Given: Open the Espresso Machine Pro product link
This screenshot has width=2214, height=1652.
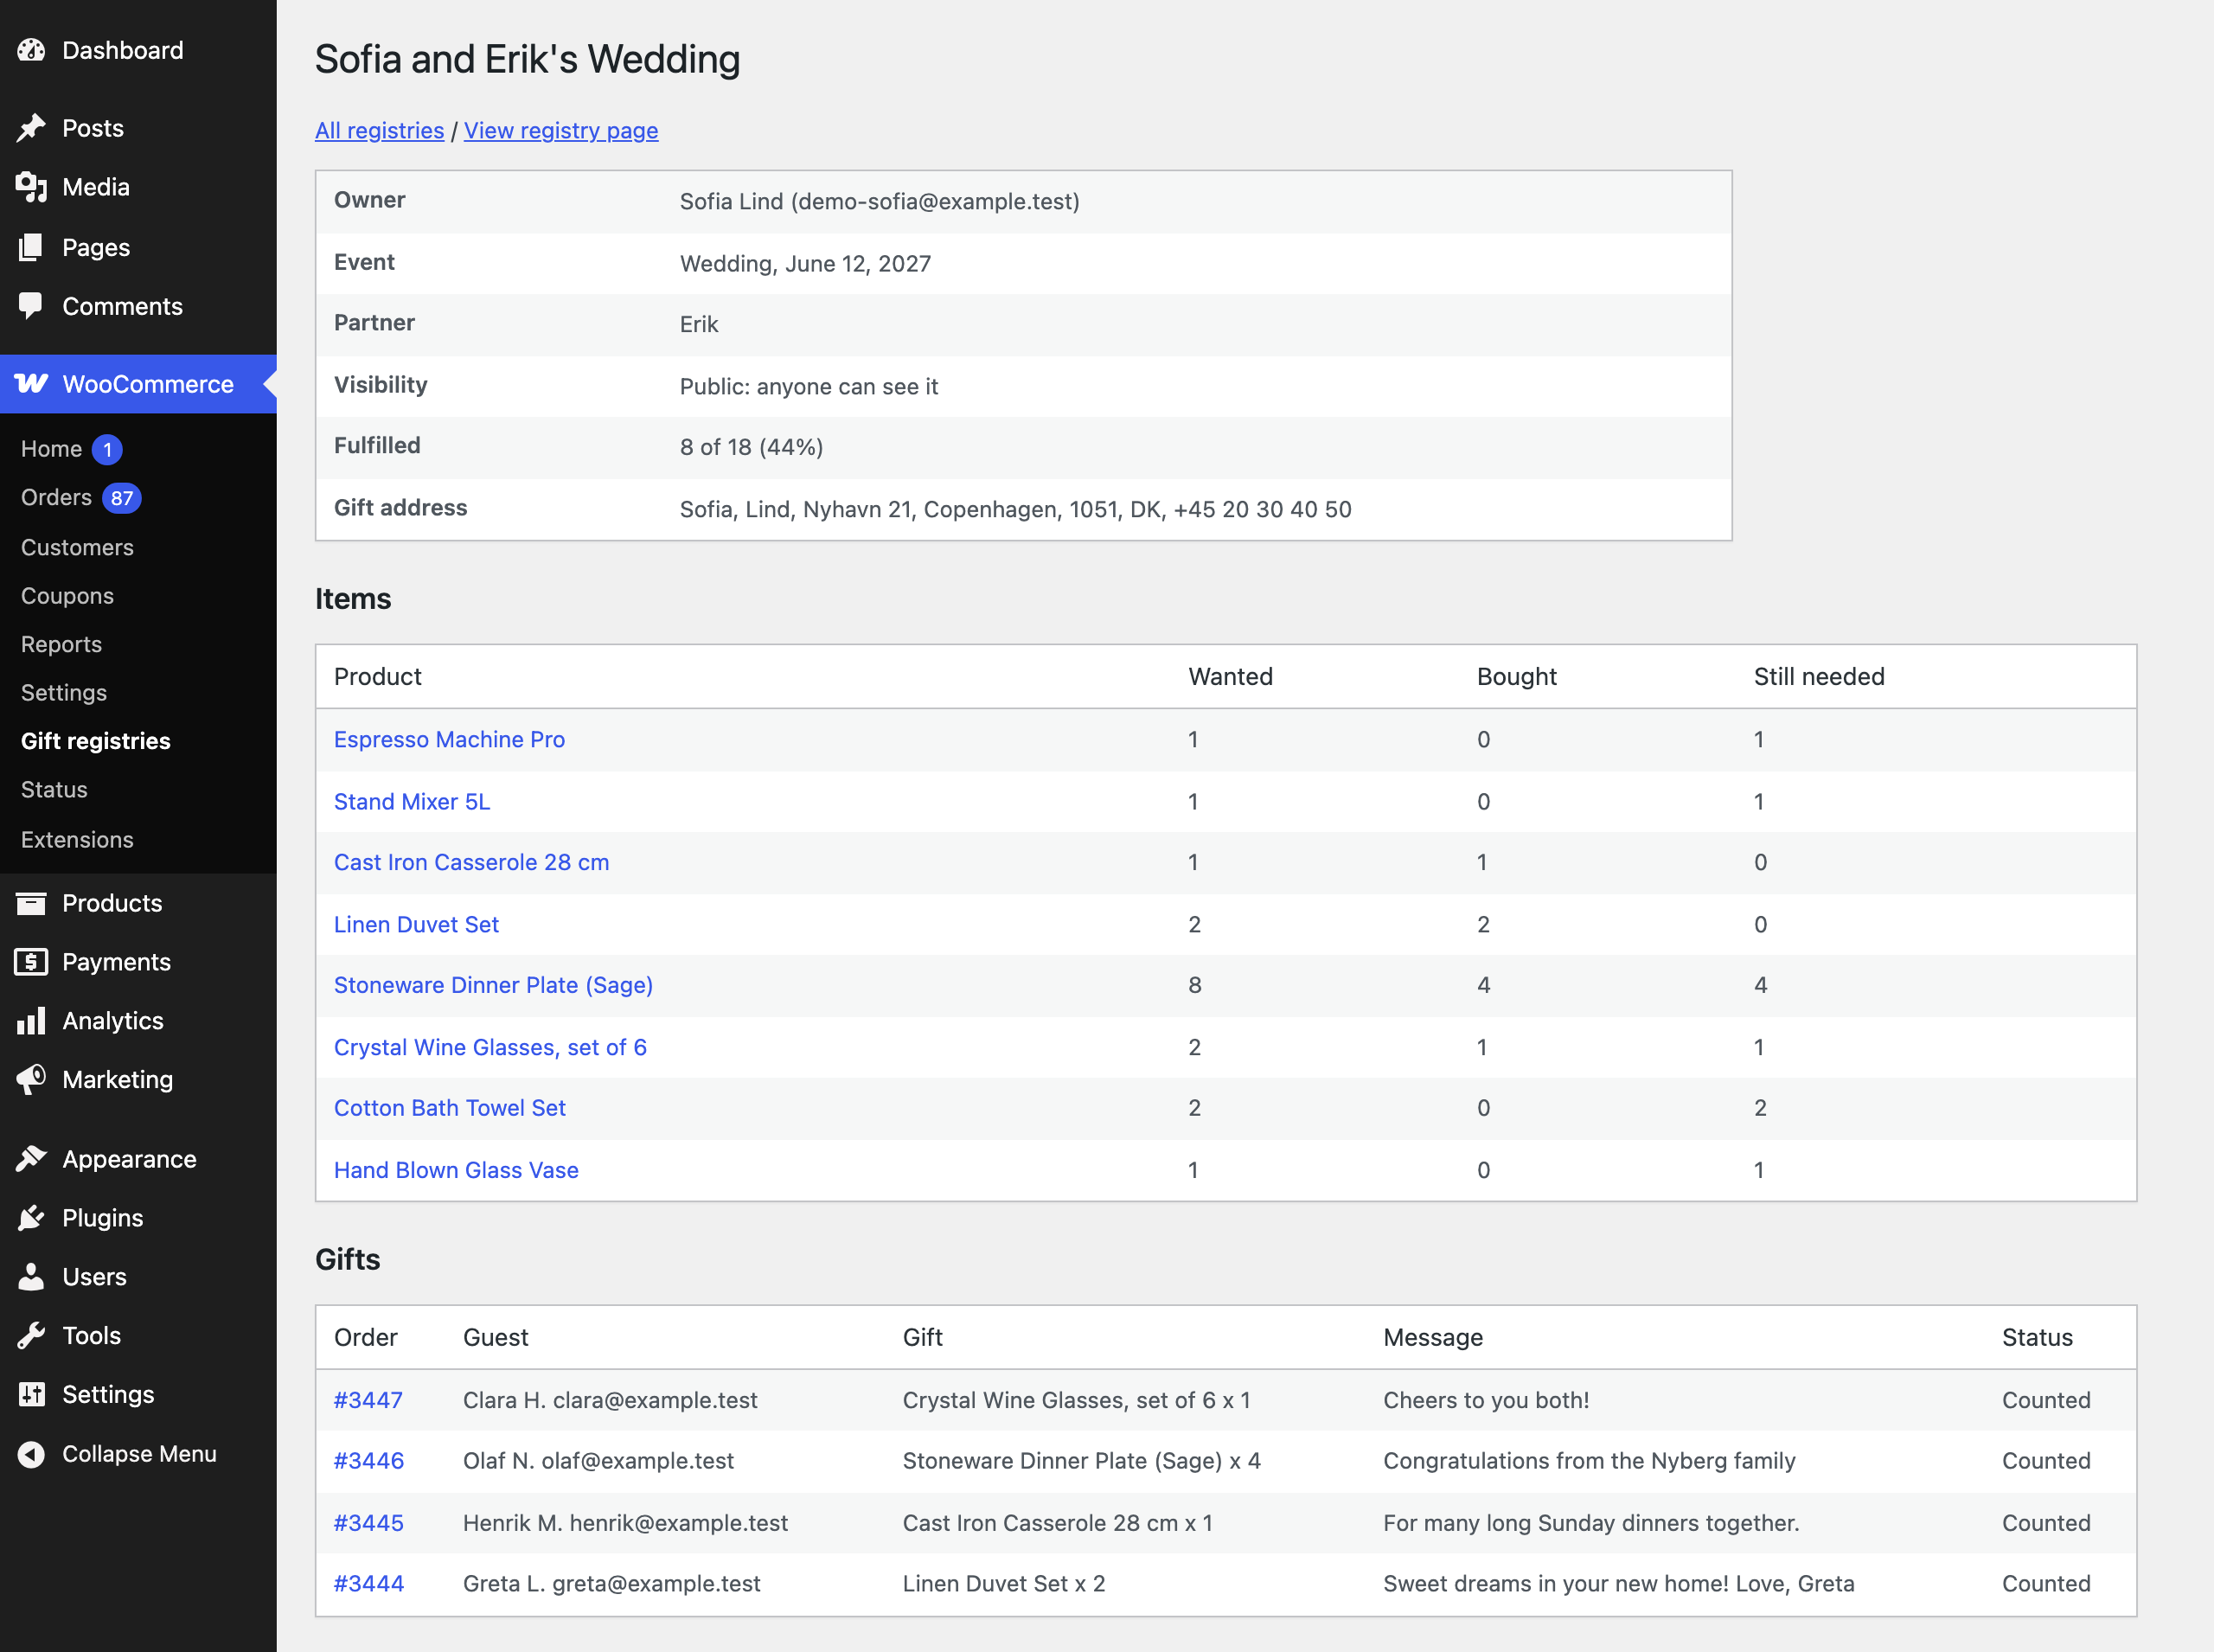Looking at the screenshot, I should 449,740.
